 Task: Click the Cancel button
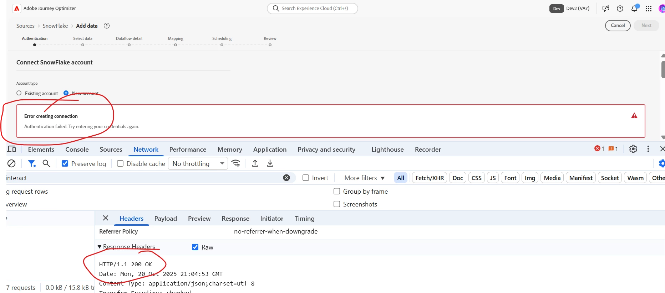(x=618, y=26)
